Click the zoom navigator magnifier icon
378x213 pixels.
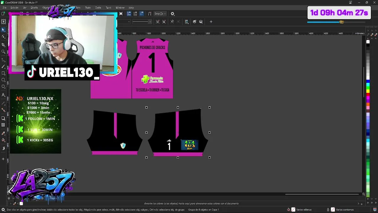click(x=364, y=194)
